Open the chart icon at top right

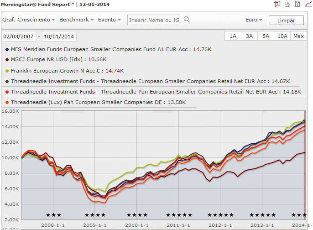[308, 4]
